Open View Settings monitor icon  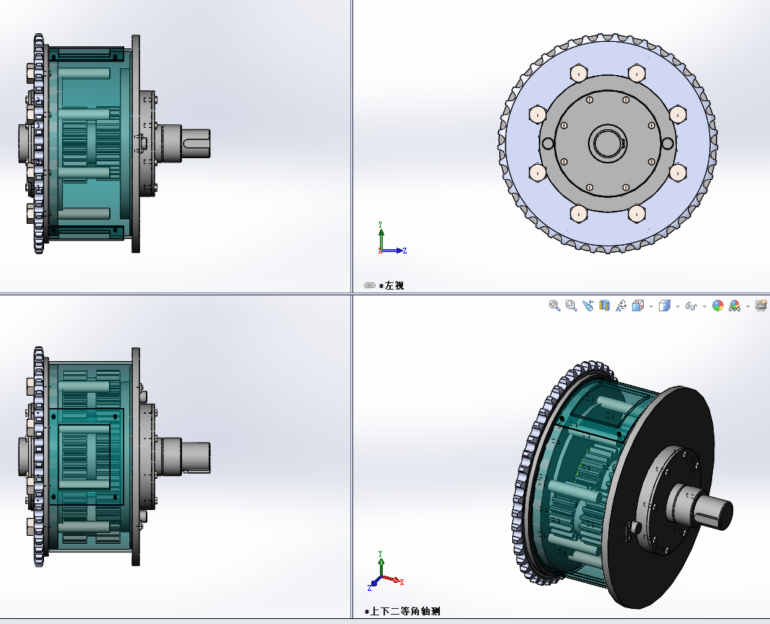(x=761, y=306)
